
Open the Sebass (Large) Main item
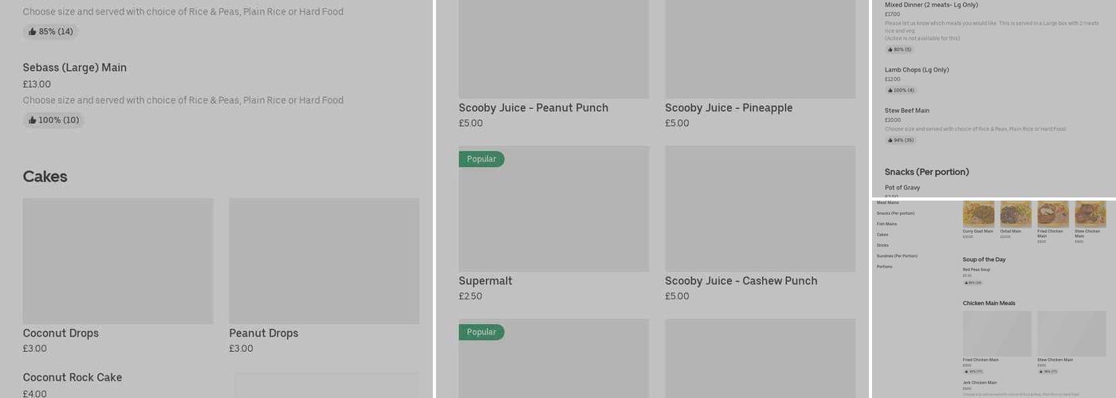pos(74,68)
